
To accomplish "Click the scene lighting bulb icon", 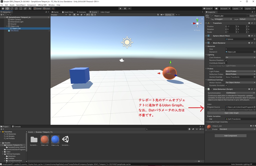I will coord(74,15).
